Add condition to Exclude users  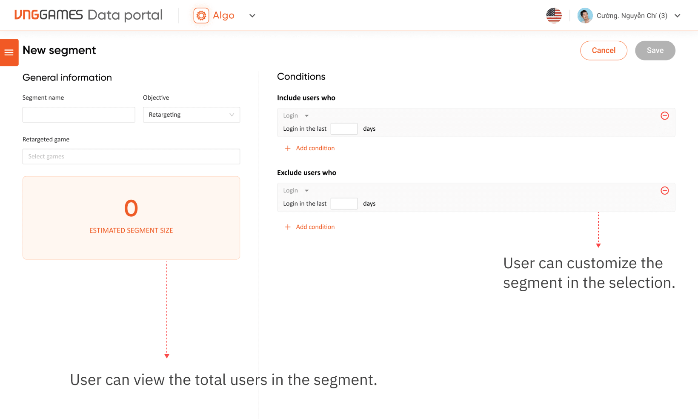point(315,227)
